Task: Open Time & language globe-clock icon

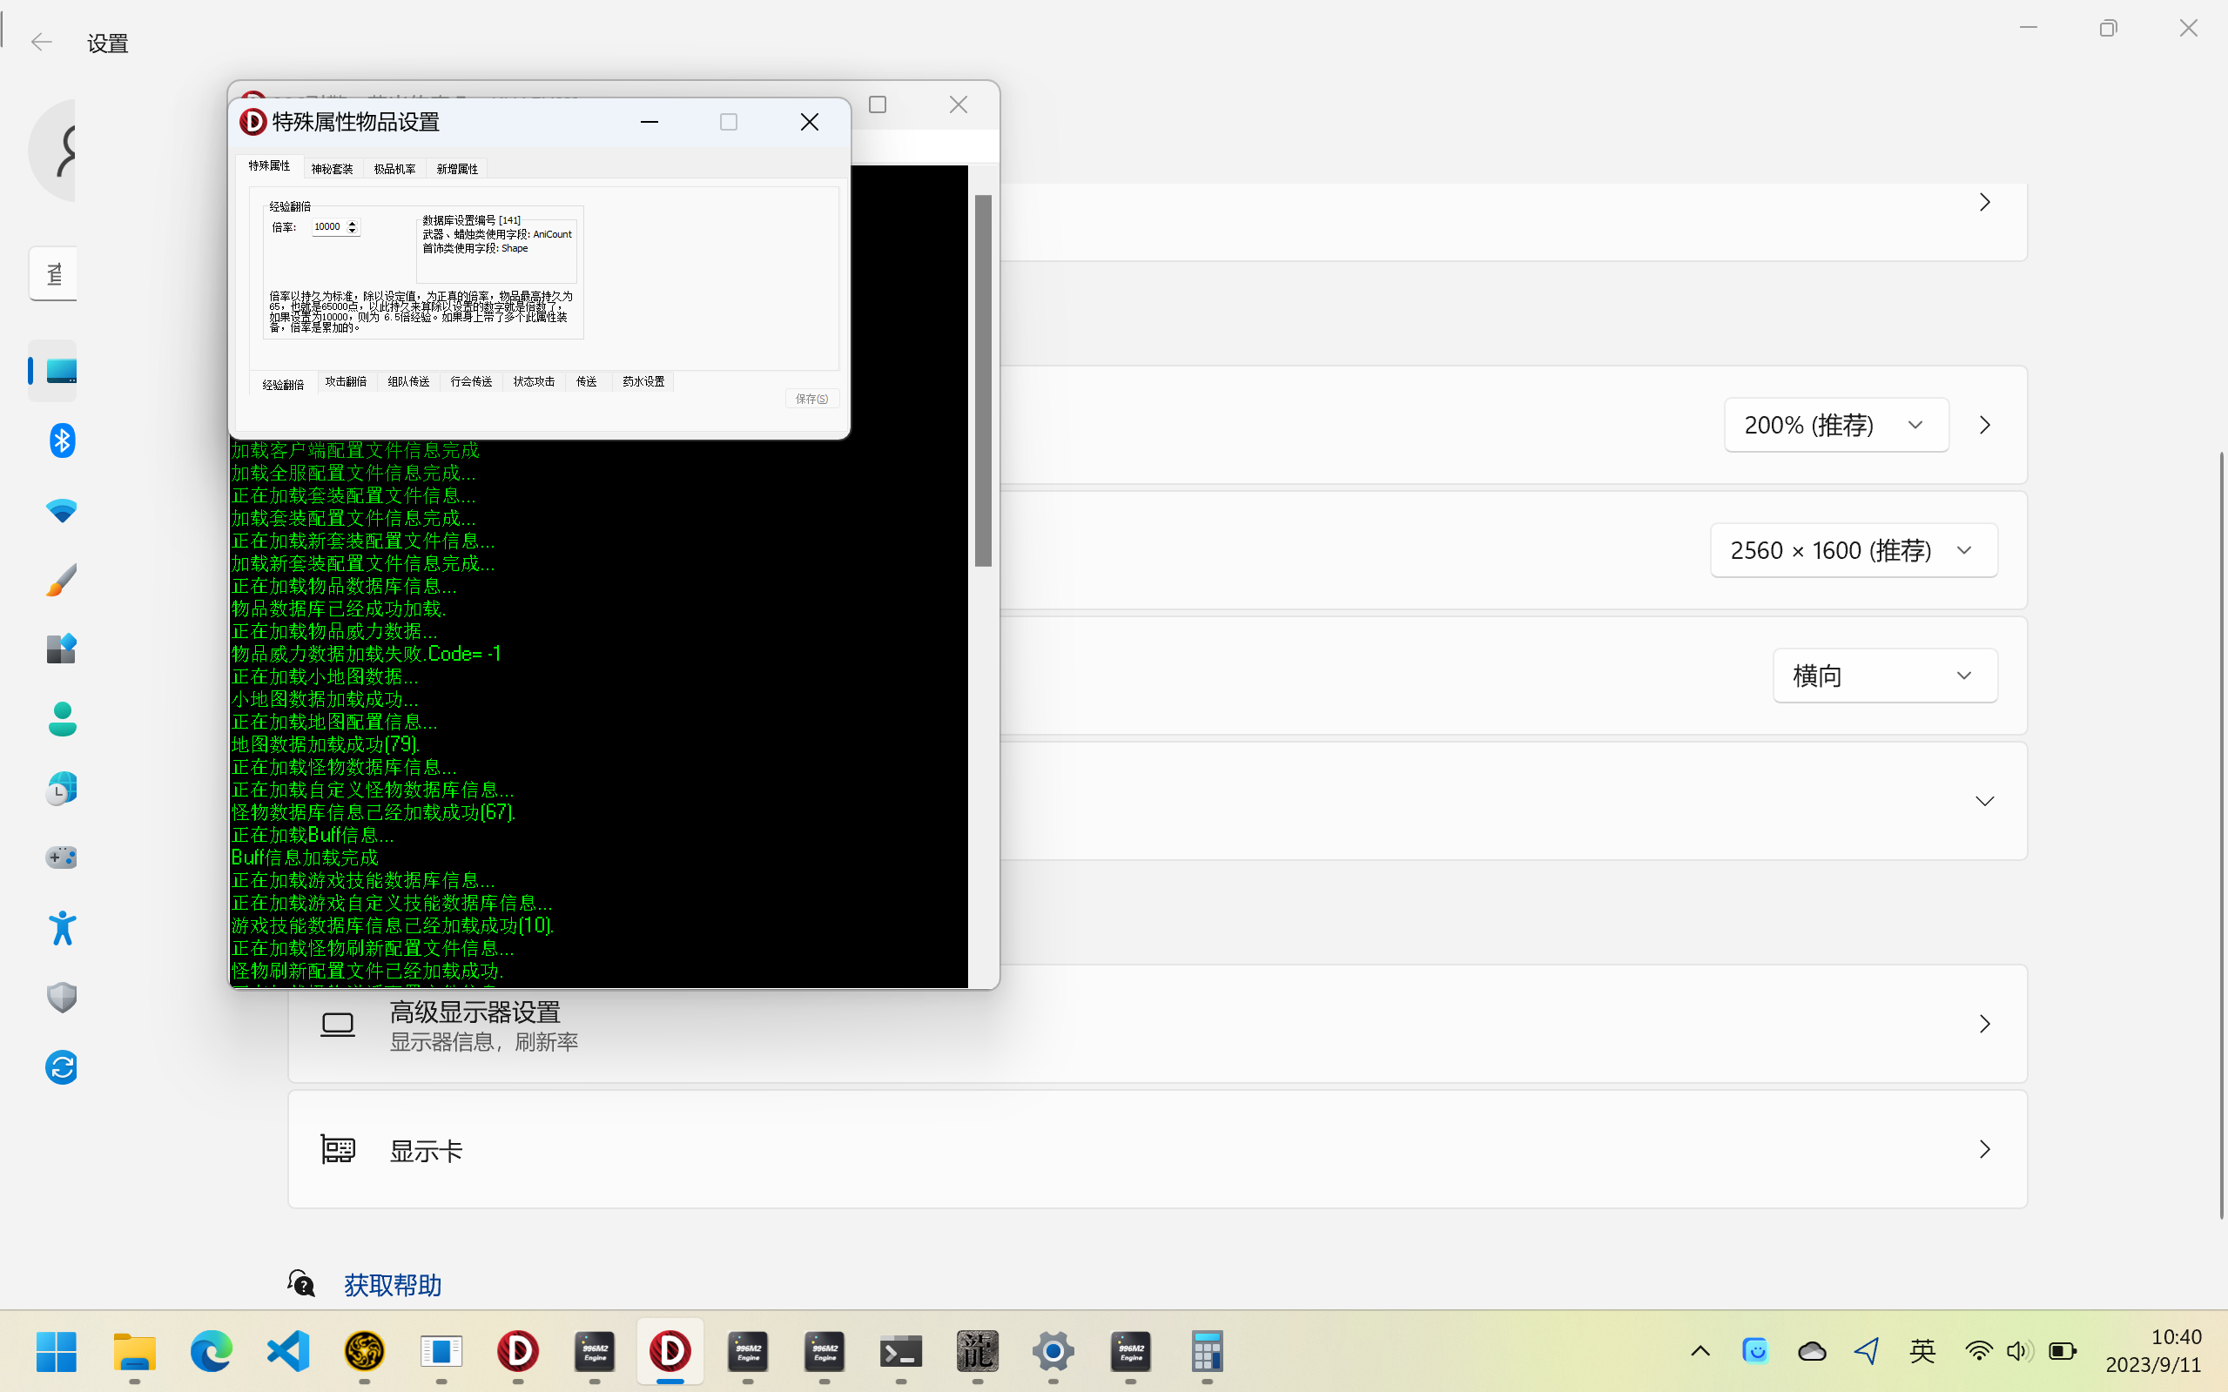Action: click(61, 789)
